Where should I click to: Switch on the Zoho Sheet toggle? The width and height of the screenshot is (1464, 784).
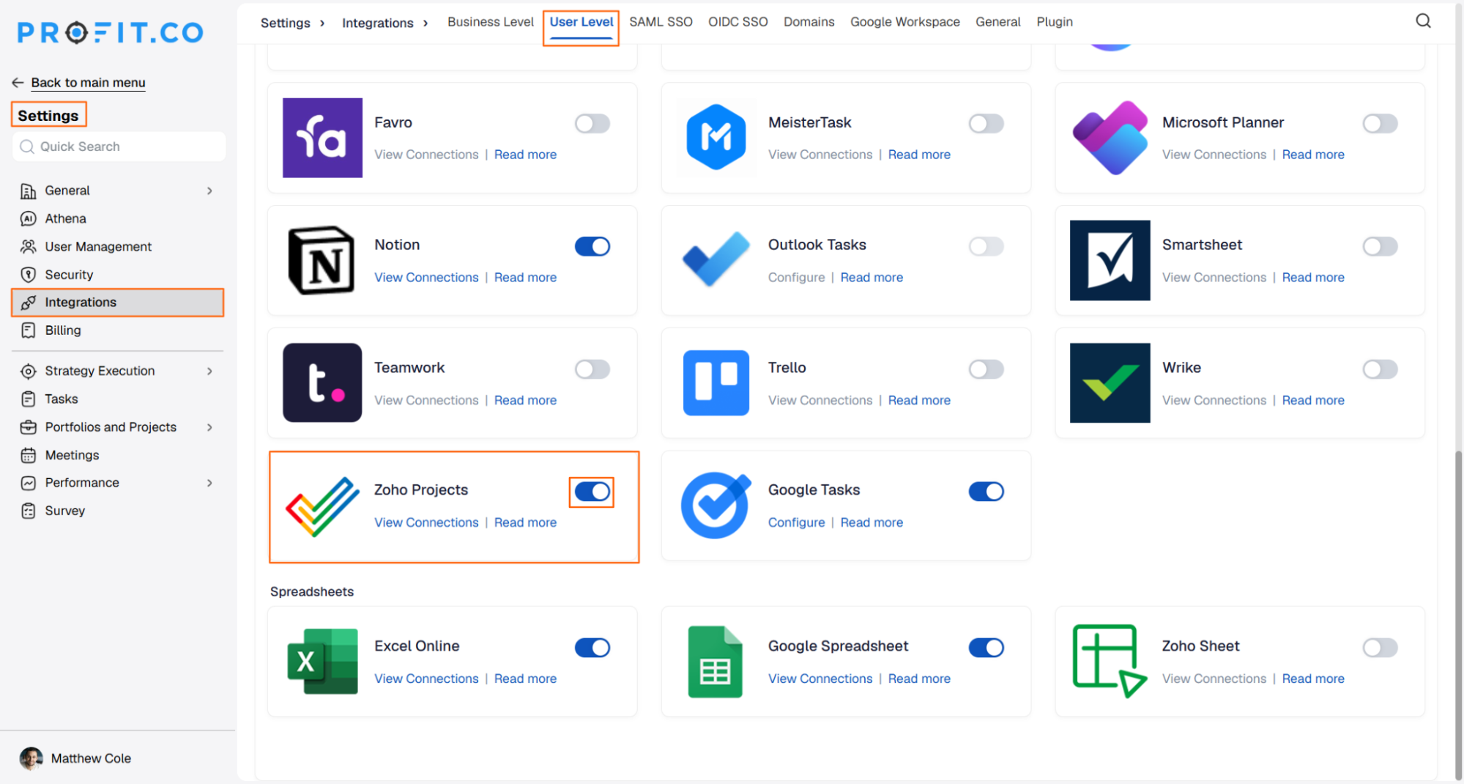click(x=1380, y=647)
